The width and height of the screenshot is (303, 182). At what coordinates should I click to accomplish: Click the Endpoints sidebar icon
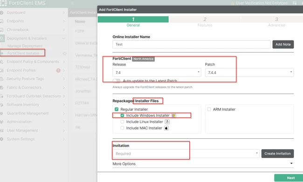click(2, 21)
